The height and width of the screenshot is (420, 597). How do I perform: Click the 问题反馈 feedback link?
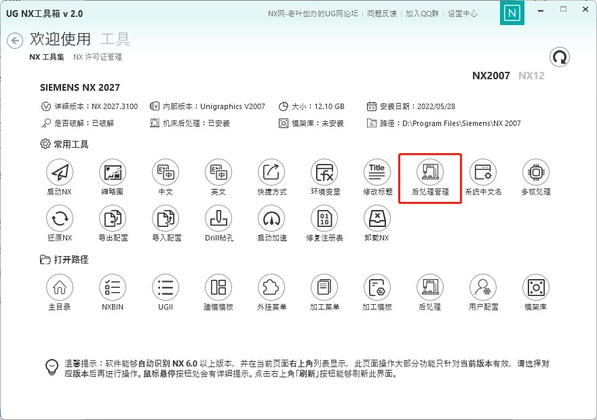pyautogui.click(x=382, y=14)
